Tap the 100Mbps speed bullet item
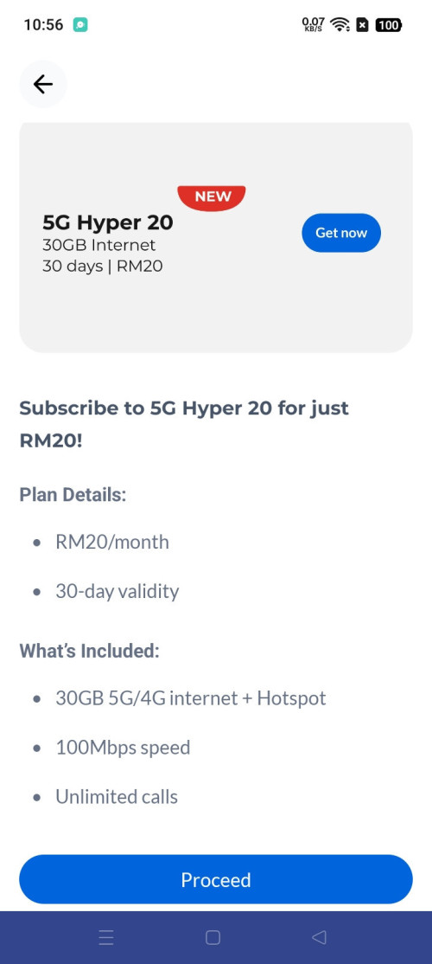The image size is (432, 964). pyautogui.click(x=123, y=748)
